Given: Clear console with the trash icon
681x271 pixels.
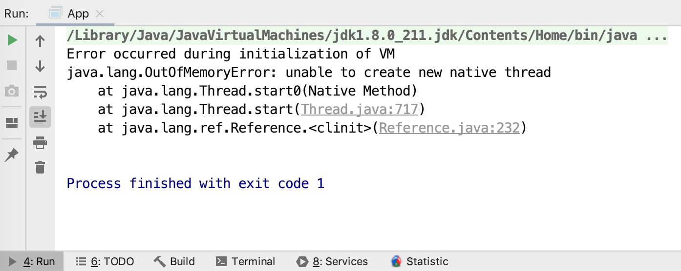Looking at the screenshot, I should coord(40,167).
